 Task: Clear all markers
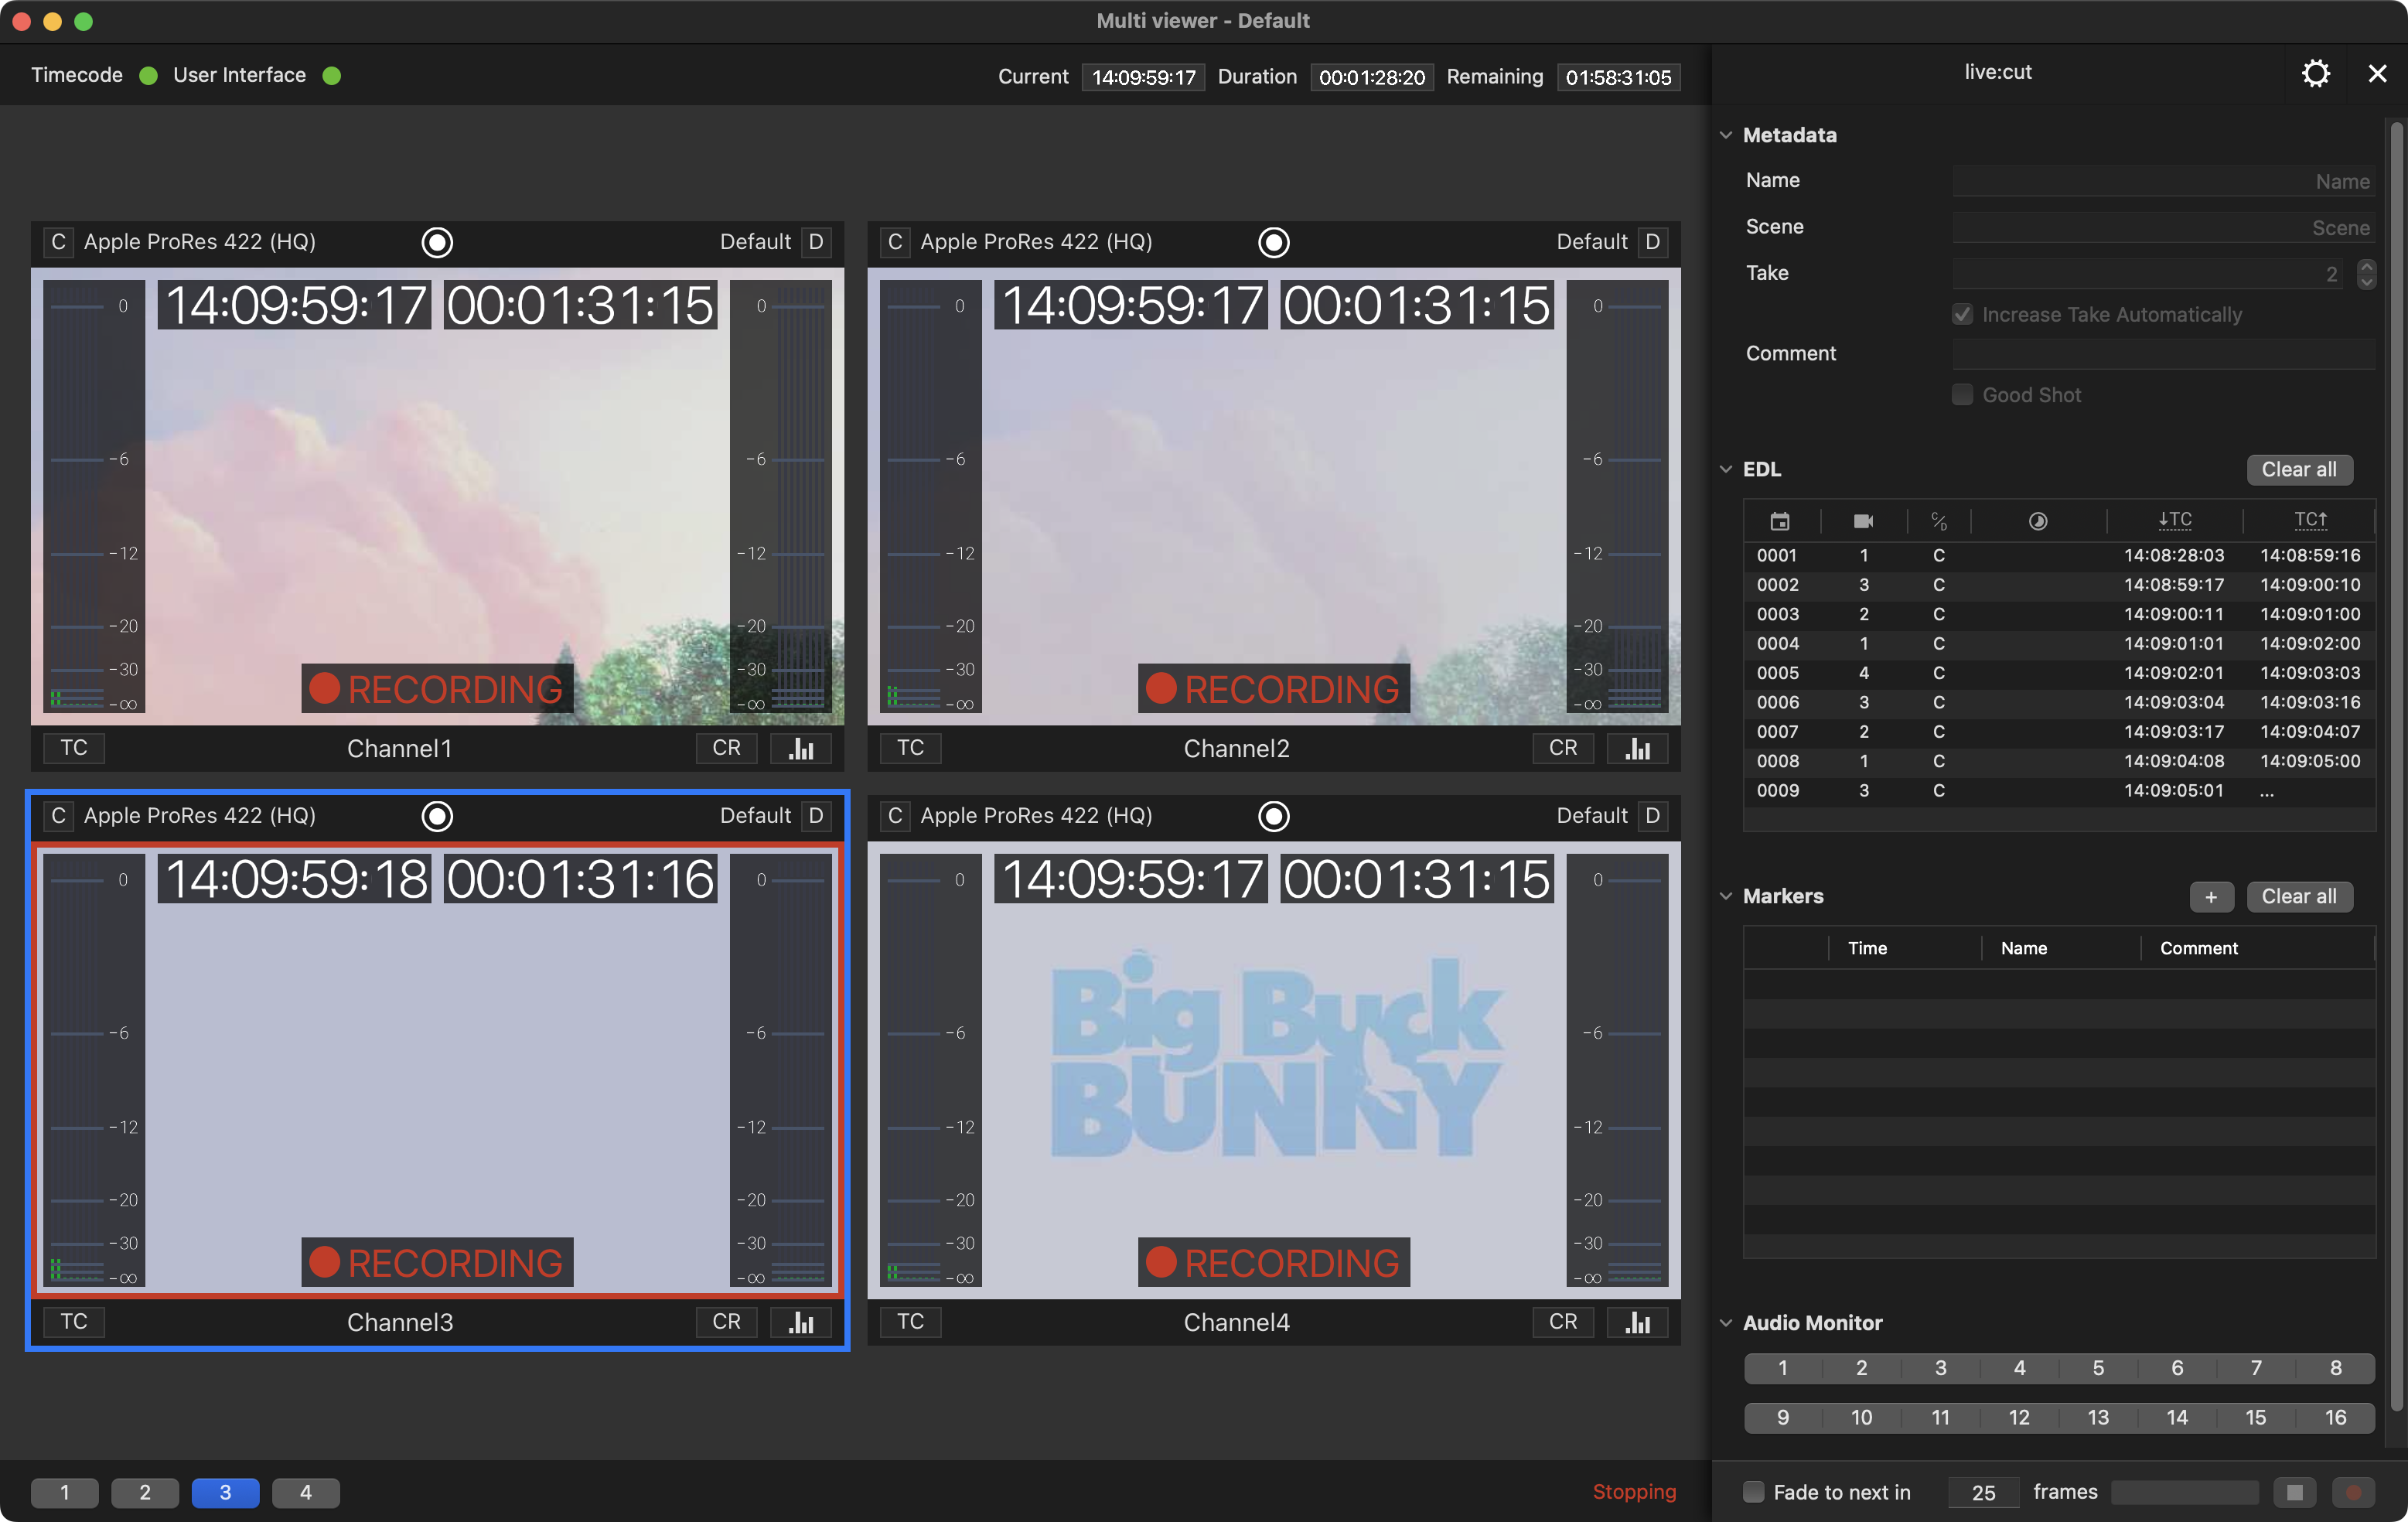pos(2299,897)
